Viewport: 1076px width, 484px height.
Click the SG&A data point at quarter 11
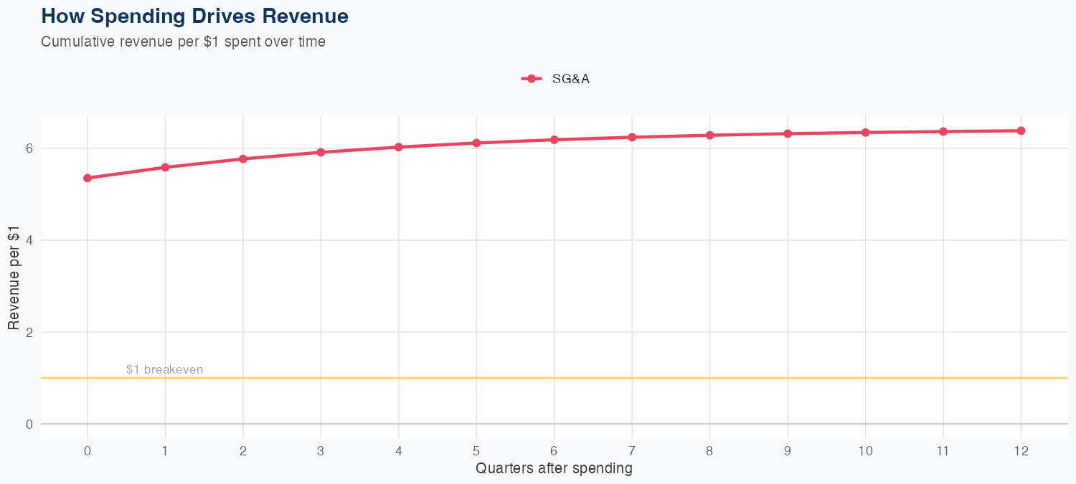(x=943, y=131)
